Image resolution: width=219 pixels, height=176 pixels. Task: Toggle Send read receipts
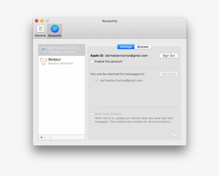[92, 113]
